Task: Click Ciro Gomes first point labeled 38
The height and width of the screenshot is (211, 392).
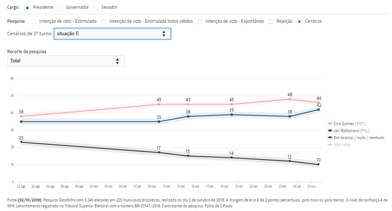Action: 21,116
